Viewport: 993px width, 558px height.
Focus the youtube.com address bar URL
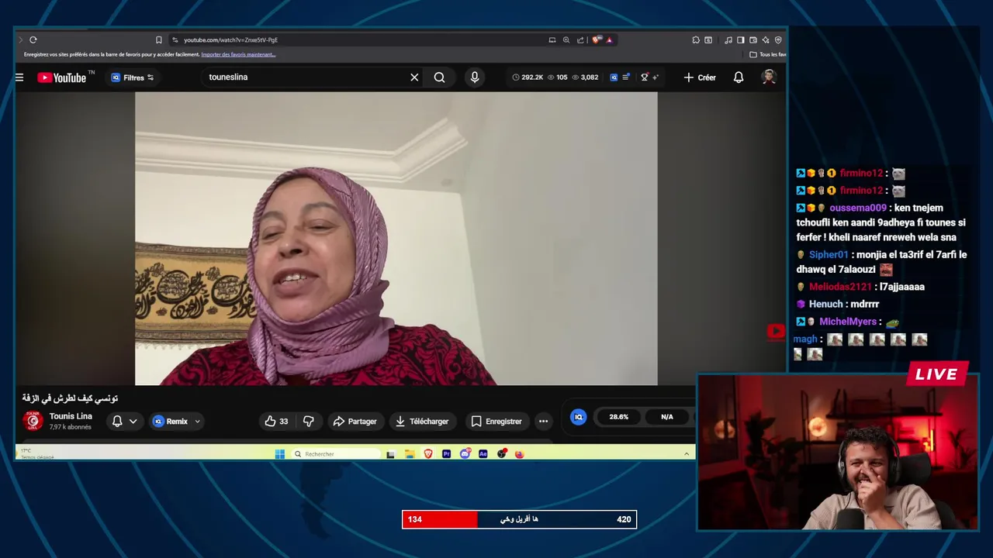click(x=230, y=40)
